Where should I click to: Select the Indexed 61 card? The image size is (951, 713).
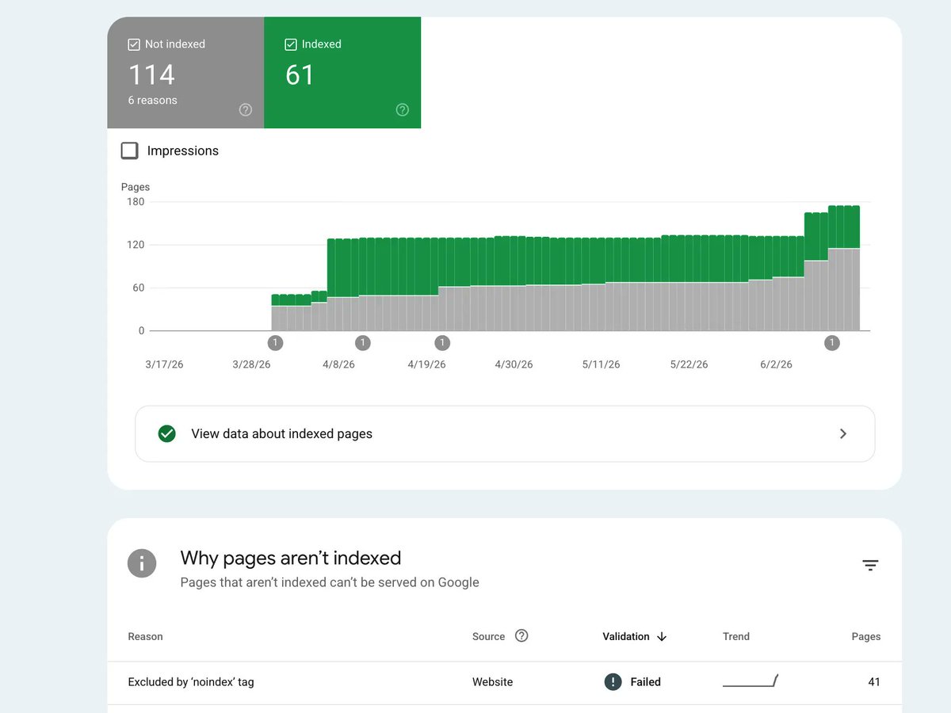point(342,73)
